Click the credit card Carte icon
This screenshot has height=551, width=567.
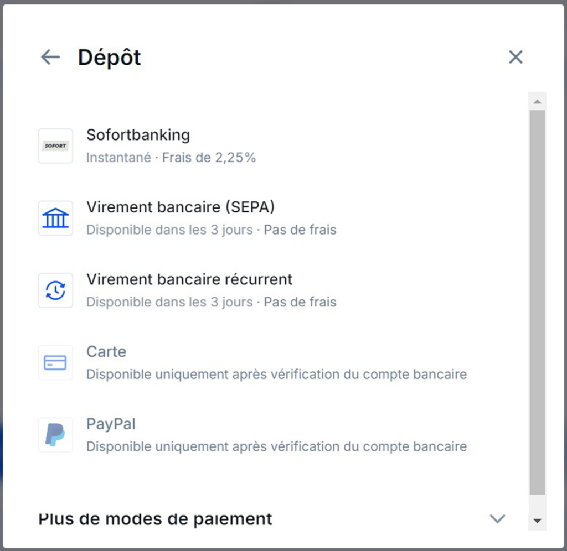click(55, 363)
